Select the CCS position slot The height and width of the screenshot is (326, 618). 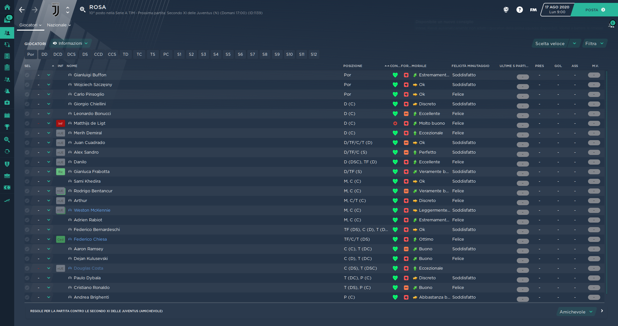[x=112, y=54]
